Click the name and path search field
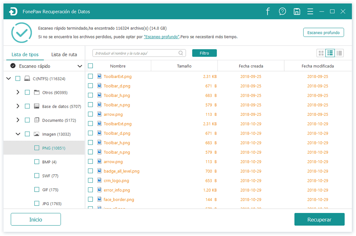 point(136,53)
